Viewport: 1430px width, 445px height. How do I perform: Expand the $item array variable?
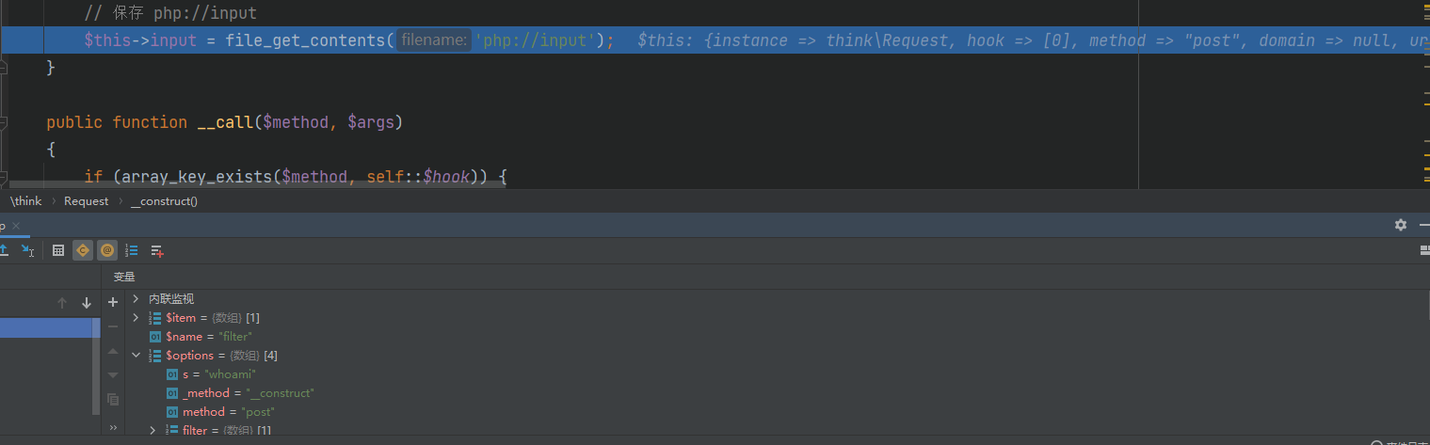click(137, 318)
